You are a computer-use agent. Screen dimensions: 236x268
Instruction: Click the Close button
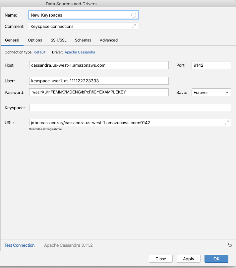tap(161, 259)
